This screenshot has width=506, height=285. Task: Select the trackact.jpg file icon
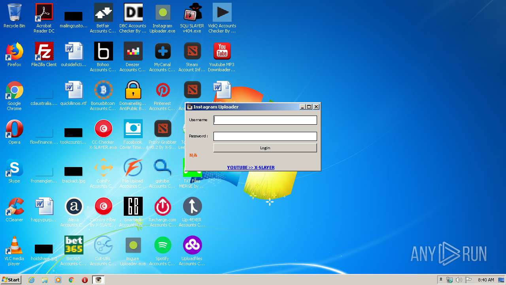(74, 175)
